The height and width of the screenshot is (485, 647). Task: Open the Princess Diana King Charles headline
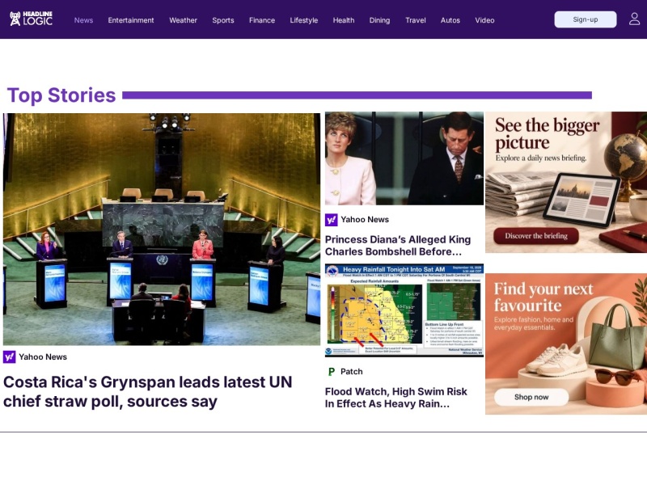(x=398, y=246)
